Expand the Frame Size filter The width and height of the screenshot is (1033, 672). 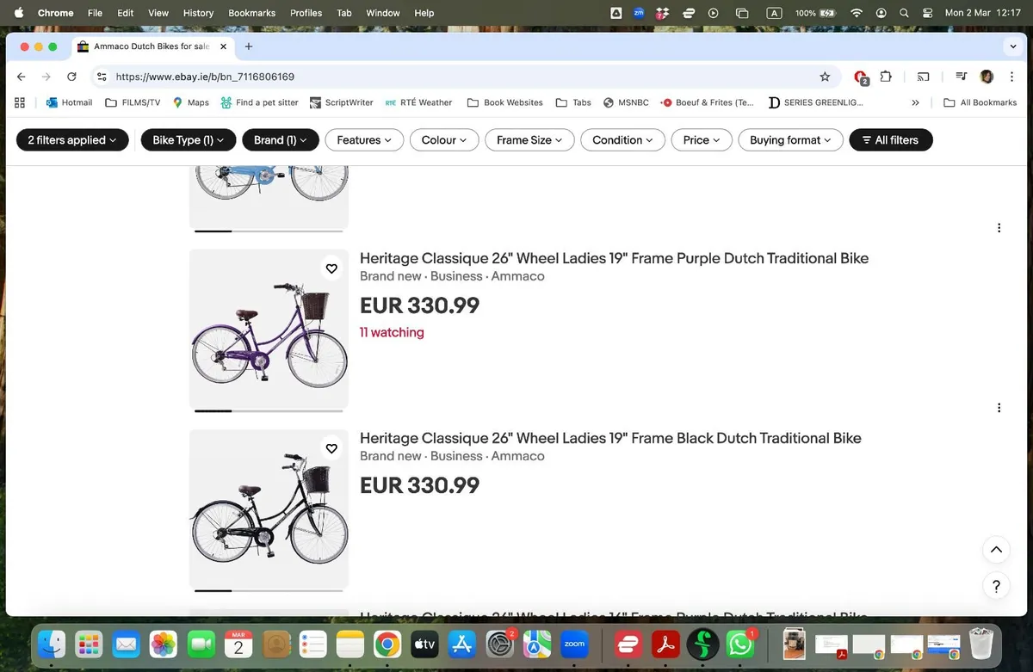[529, 140]
